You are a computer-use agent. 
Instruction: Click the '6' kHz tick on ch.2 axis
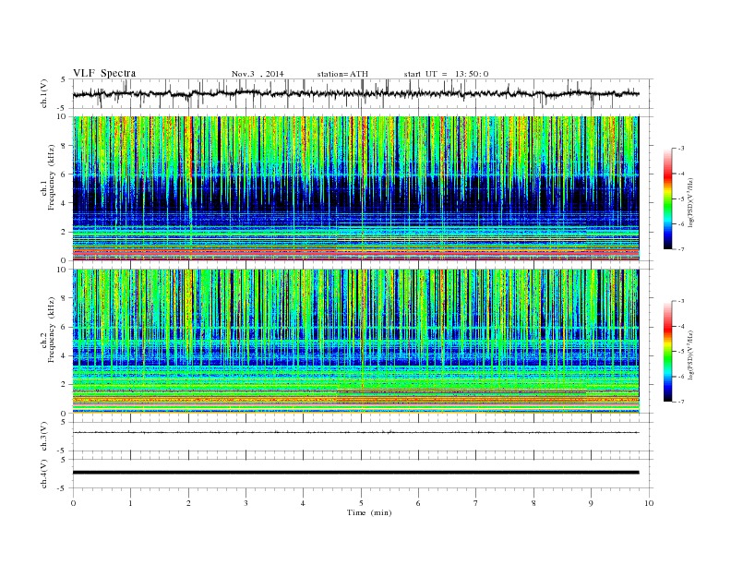(x=64, y=327)
